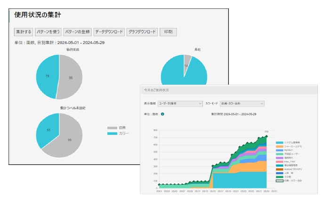Toggle その他 series in chart legend

[x=279, y=177]
